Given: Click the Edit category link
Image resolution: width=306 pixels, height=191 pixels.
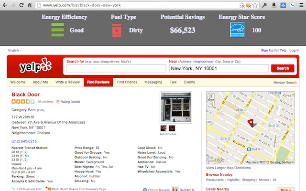Looking at the screenshot, I should tap(41, 110).
